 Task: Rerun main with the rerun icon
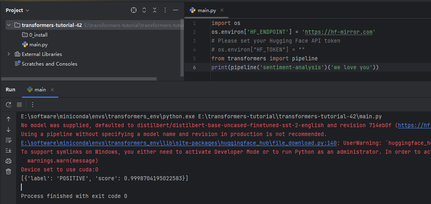point(9,105)
